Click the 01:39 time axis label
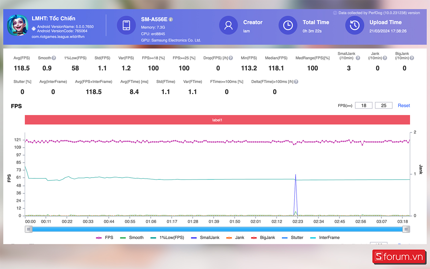This screenshot has height=269, width=430. 214,222
